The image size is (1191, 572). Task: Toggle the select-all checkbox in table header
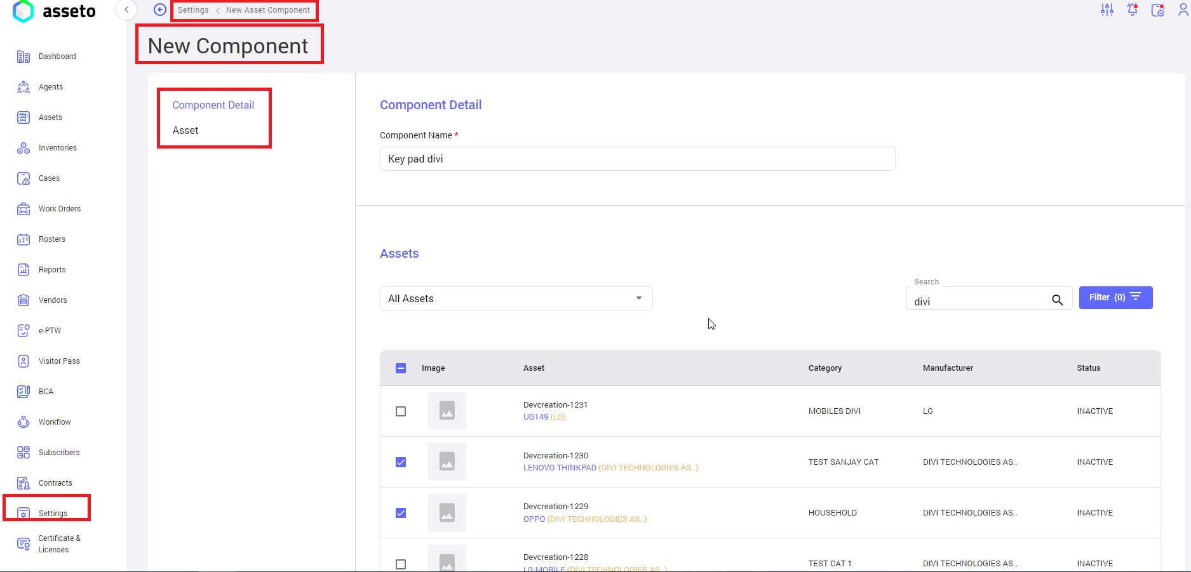coord(401,368)
